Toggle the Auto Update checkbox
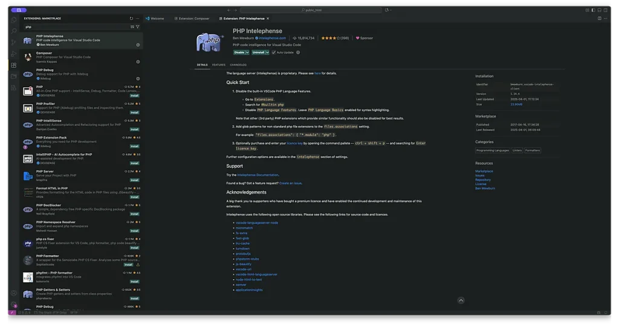Viewport: 619px width, 325px height. pyautogui.click(x=274, y=52)
